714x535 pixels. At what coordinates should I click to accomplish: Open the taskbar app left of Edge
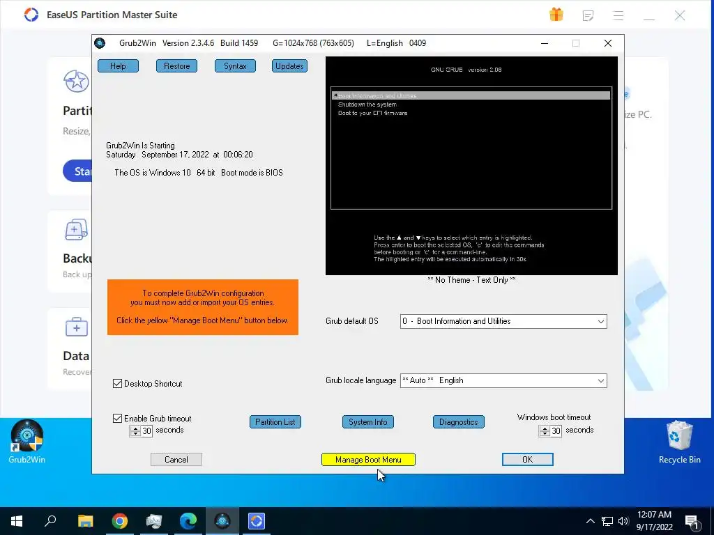coord(154,521)
